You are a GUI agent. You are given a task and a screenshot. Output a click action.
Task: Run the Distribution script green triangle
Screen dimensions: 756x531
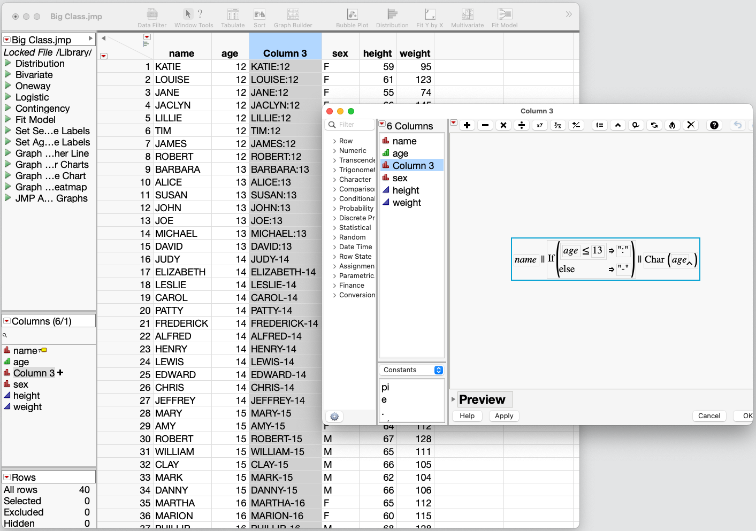(8, 64)
